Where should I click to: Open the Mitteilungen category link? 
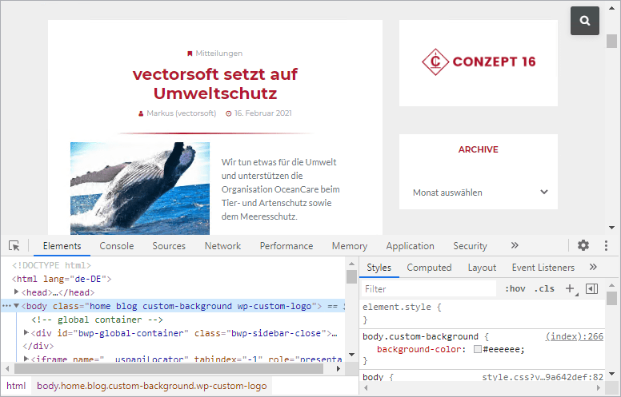(218, 54)
